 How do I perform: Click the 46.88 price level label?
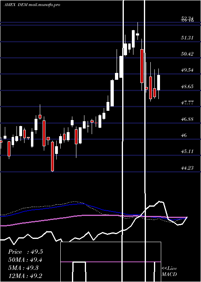(x=187, y=119)
